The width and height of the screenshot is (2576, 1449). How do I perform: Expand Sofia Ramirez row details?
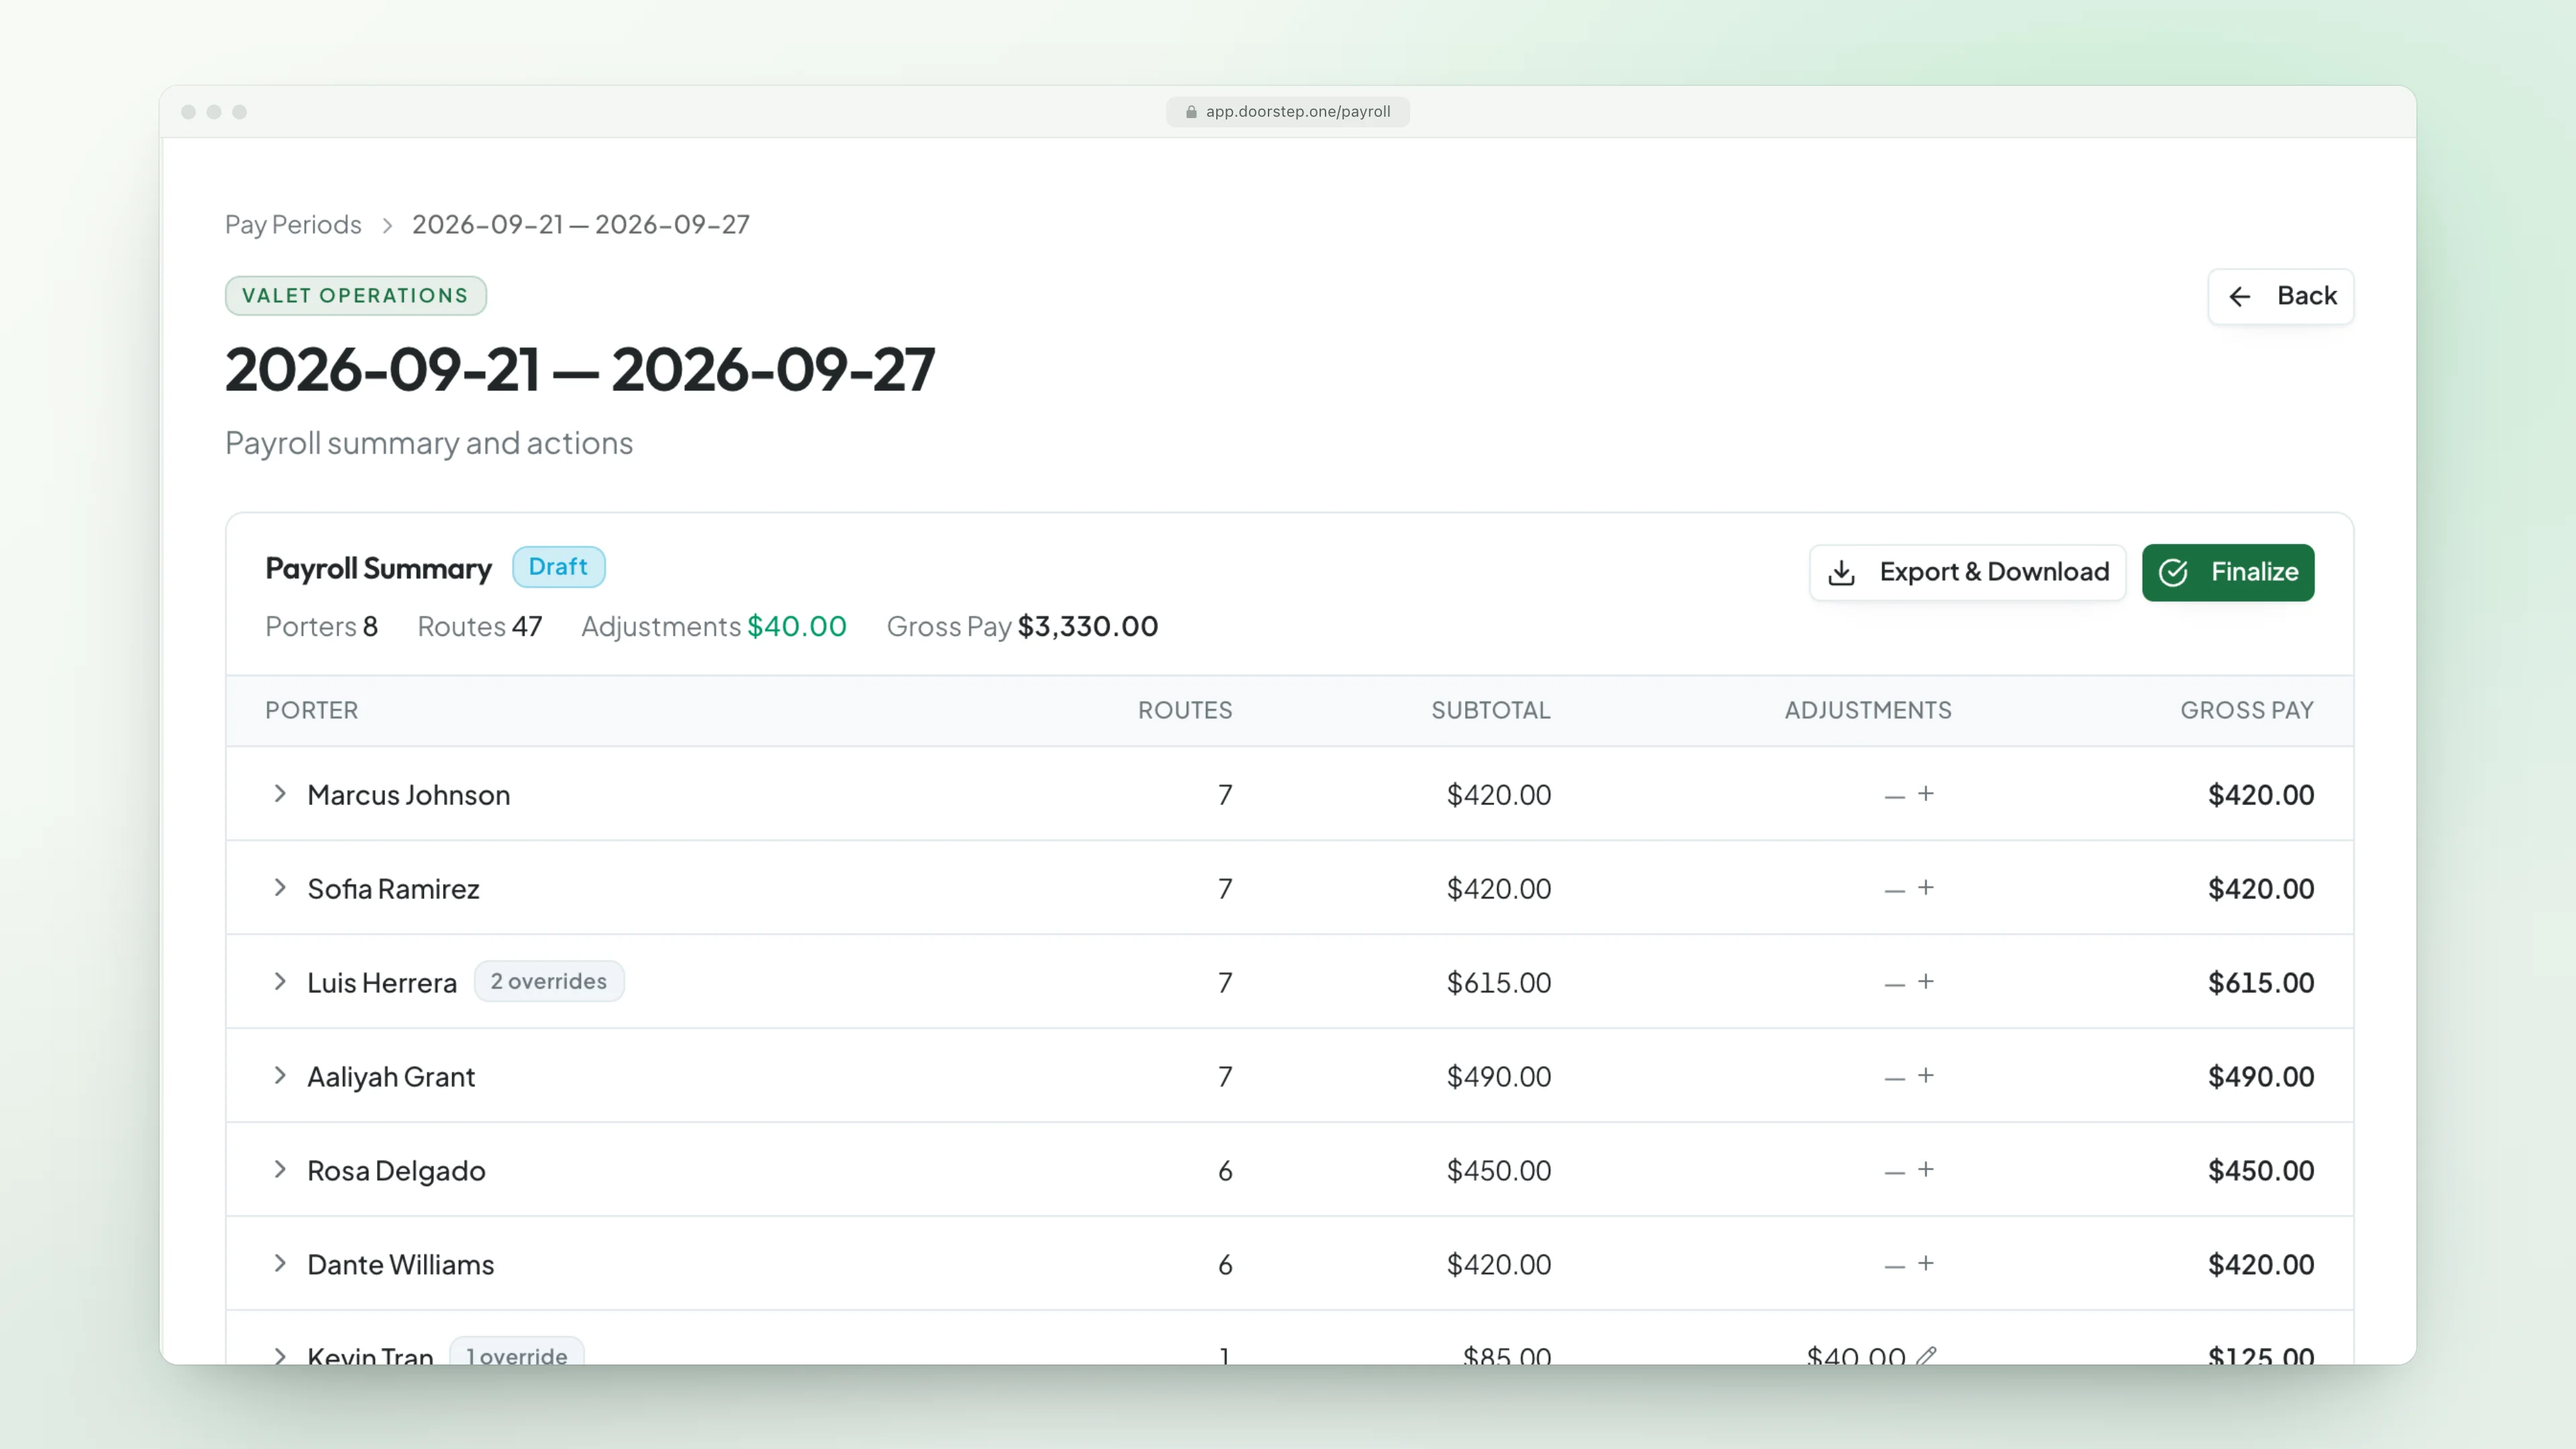(280, 888)
